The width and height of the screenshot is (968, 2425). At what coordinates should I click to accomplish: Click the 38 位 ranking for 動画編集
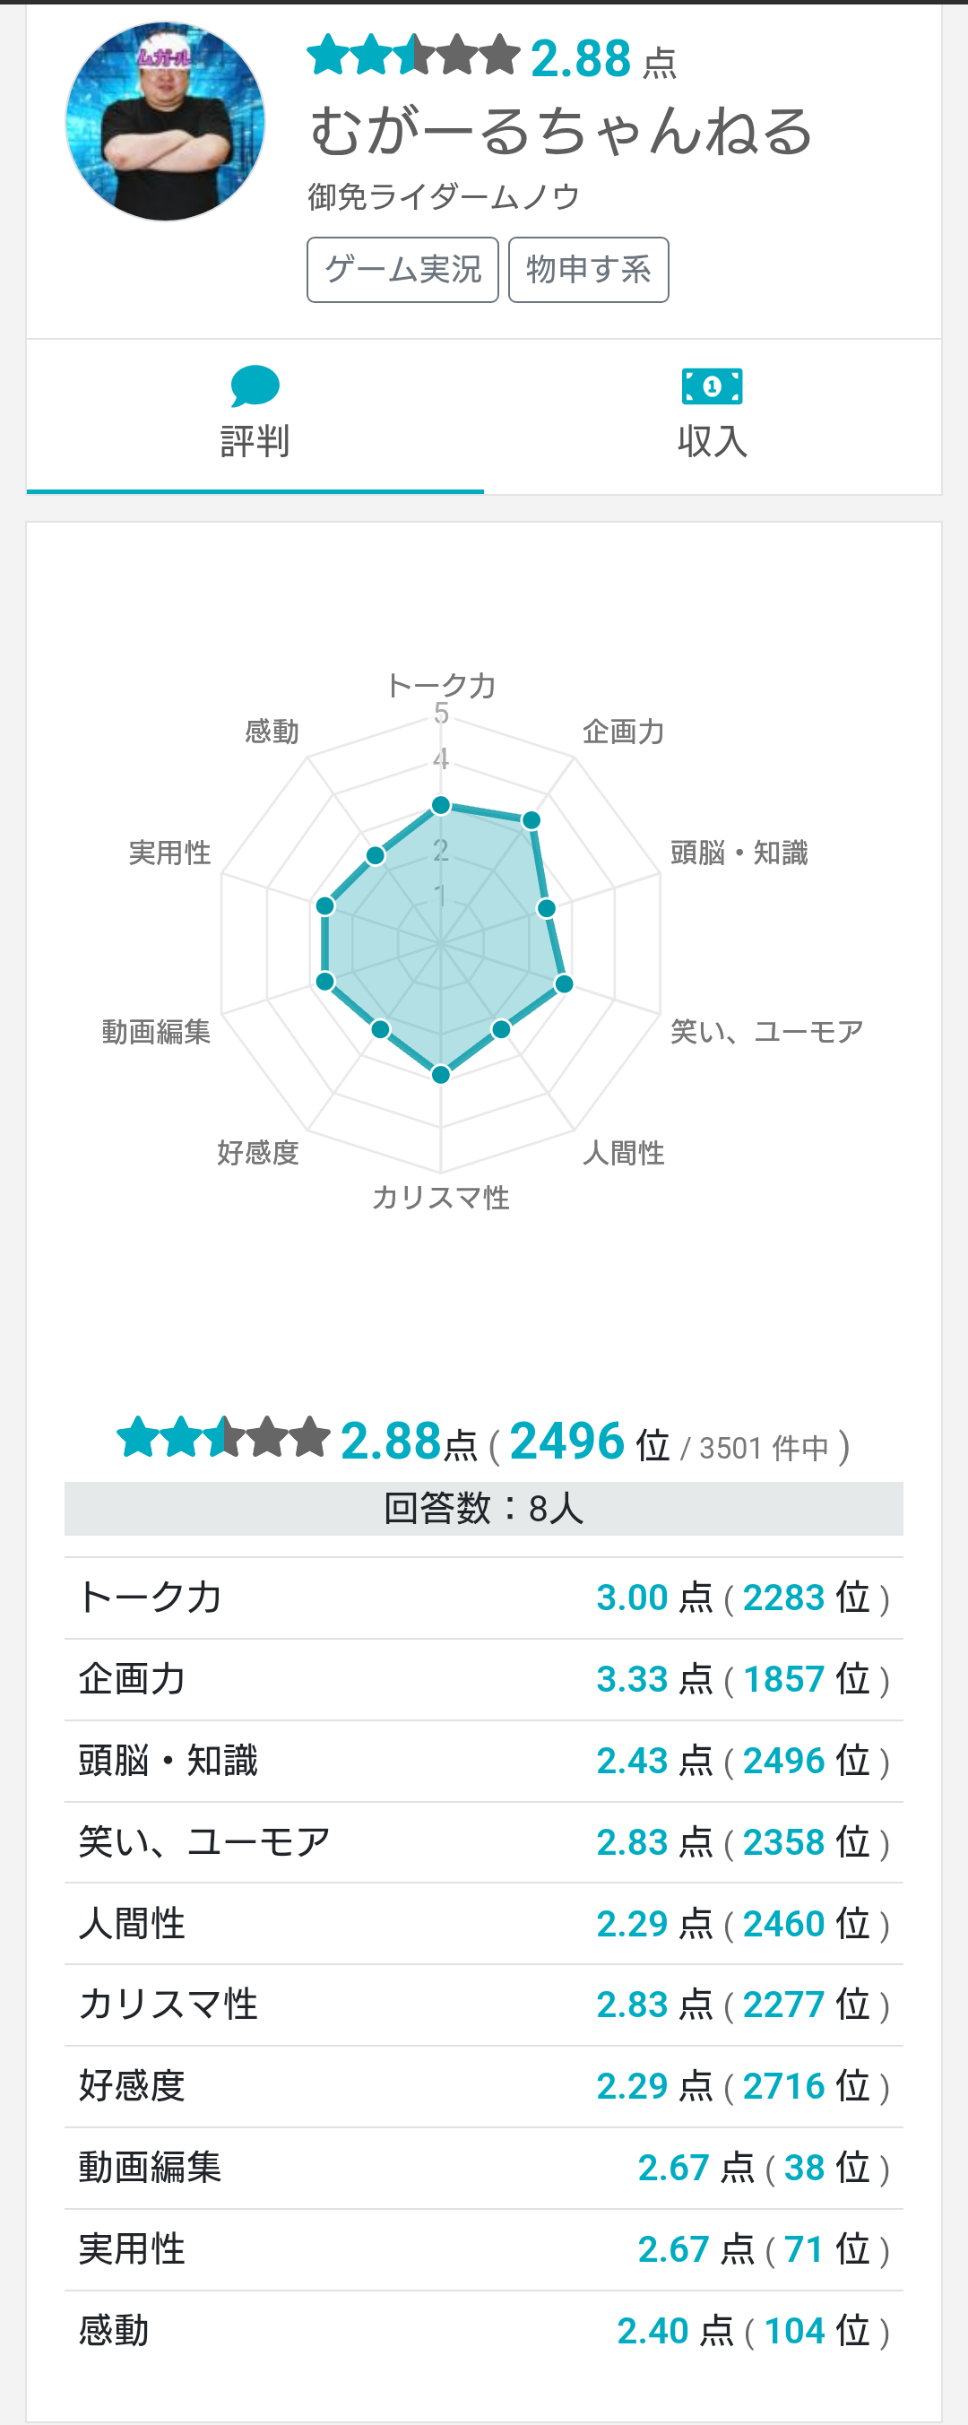click(826, 2167)
